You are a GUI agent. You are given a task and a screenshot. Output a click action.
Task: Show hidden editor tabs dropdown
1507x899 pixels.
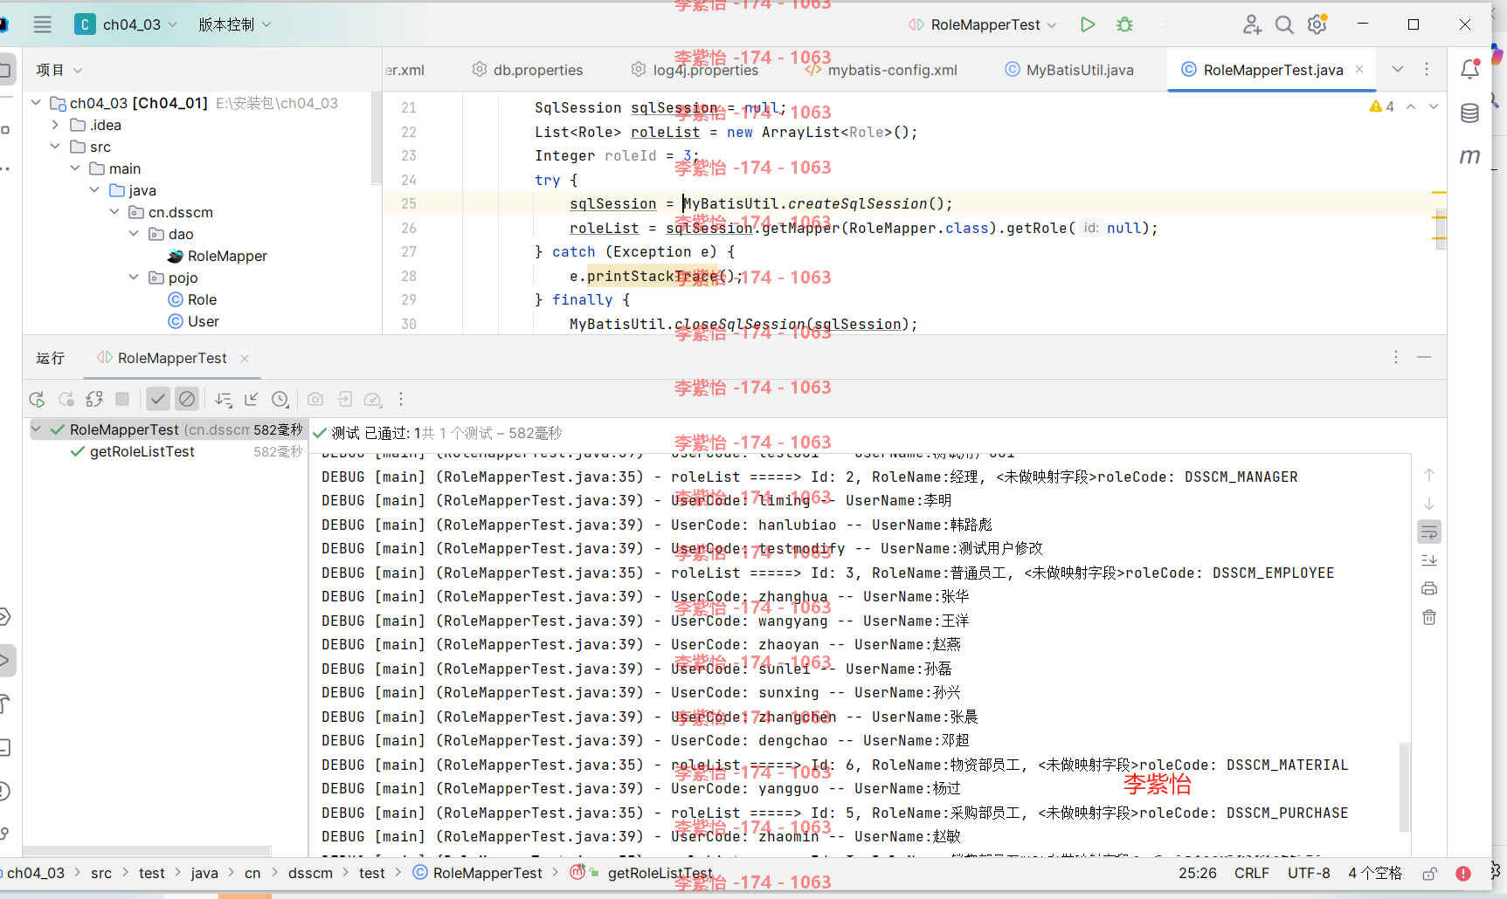[1398, 69]
